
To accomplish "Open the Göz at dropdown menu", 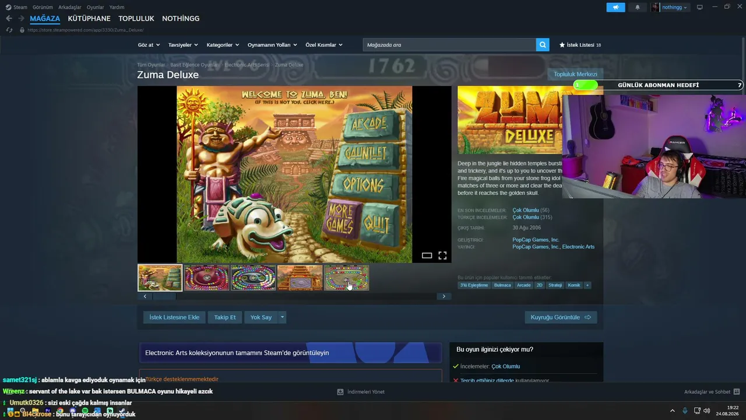I will (x=149, y=45).
